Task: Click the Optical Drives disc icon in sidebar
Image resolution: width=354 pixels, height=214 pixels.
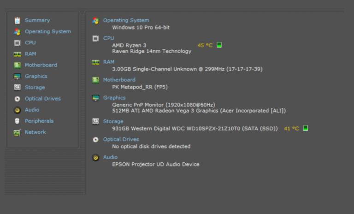Action: pyautogui.click(x=17, y=99)
